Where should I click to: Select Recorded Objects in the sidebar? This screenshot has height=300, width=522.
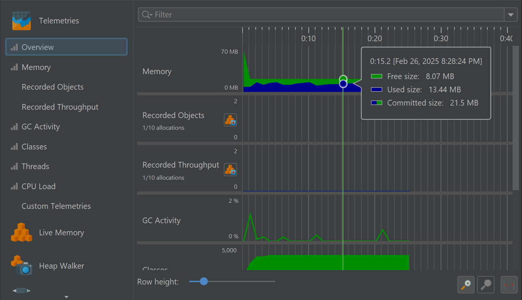[53, 87]
